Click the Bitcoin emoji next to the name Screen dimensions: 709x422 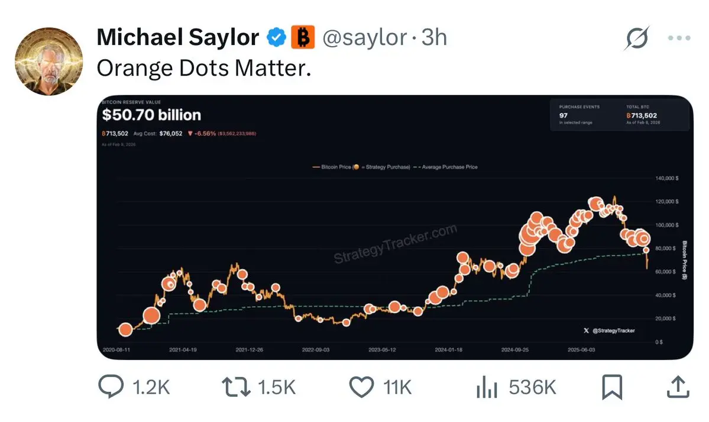tap(303, 37)
